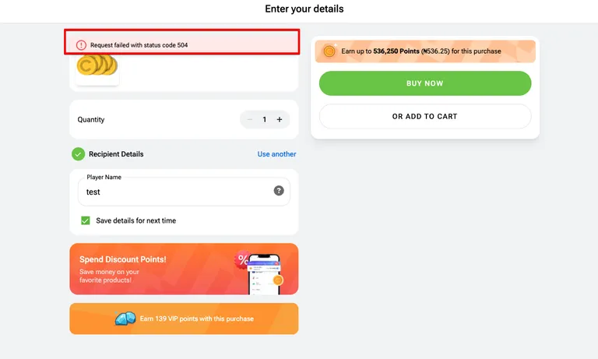Click the green Recipient Details checkmark icon
This screenshot has height=359, width=598.
click(78, 154)
